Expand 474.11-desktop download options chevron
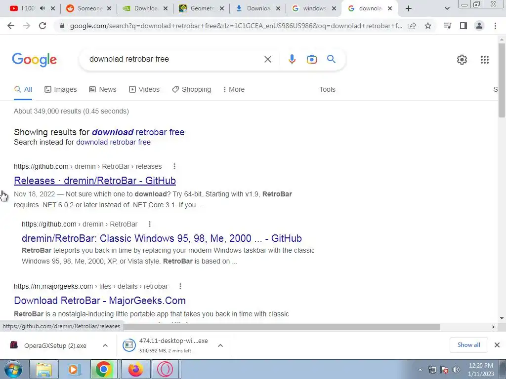This screenshot has height=379, width=506. point(220,345)
